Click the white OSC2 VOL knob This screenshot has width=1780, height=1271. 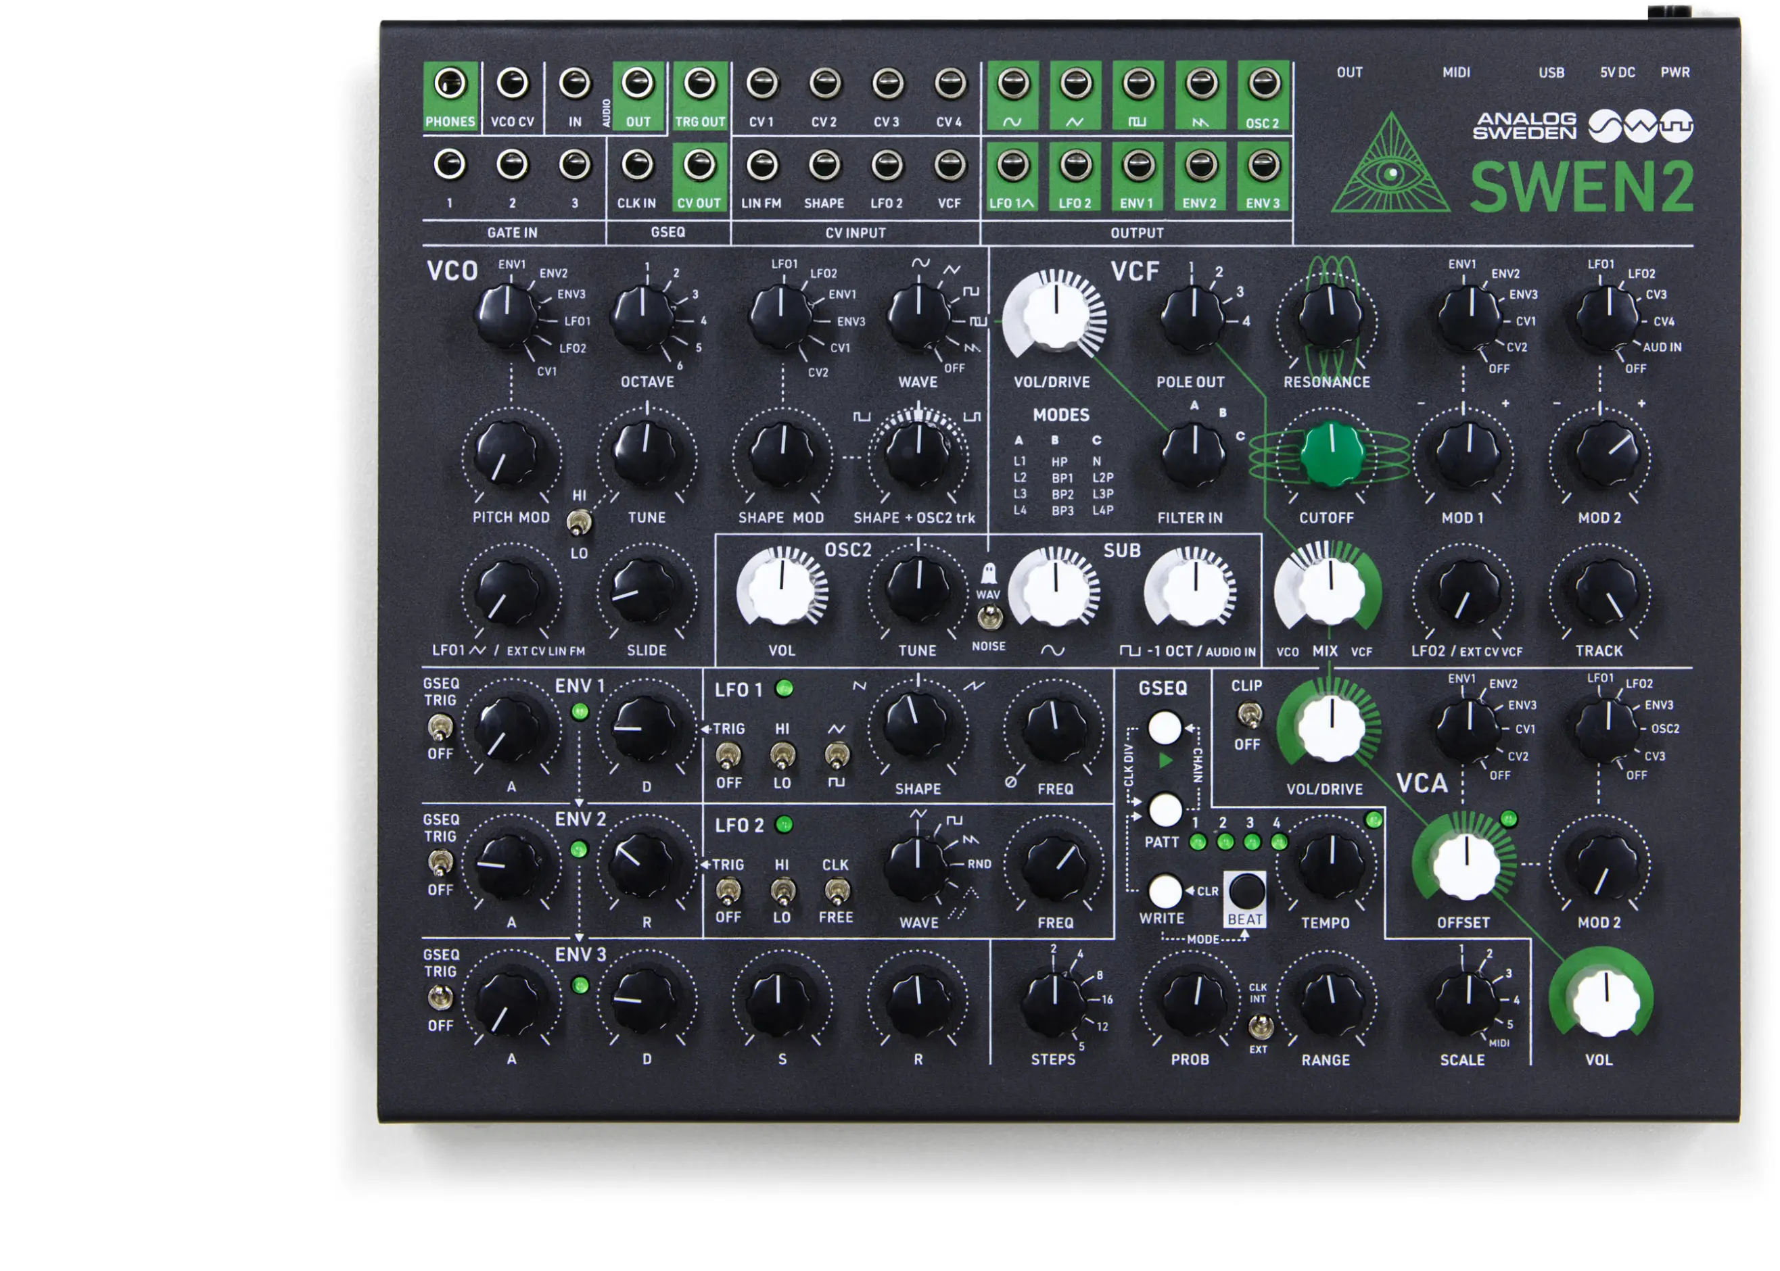point(782,590)
